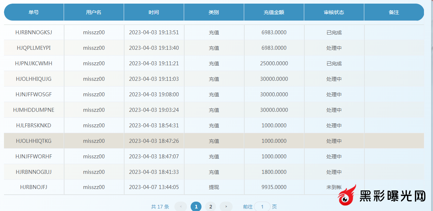Click the red eye watermark logo

347,197
